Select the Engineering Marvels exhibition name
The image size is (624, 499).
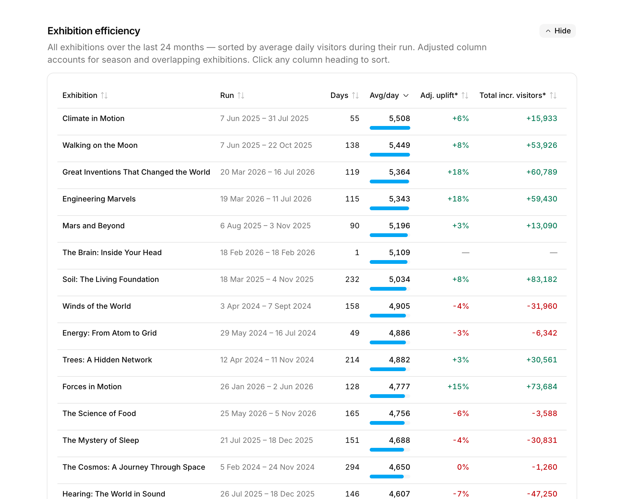[x=99, y=199]
